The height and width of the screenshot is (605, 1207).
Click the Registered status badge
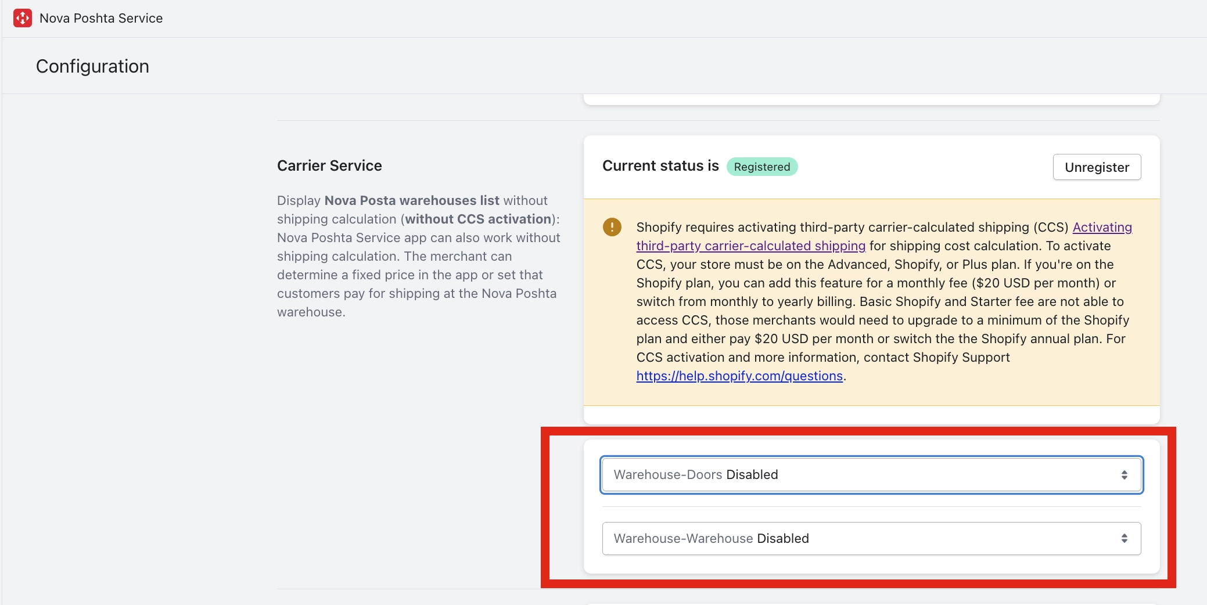pyautogui.click(x=762, y=167)
